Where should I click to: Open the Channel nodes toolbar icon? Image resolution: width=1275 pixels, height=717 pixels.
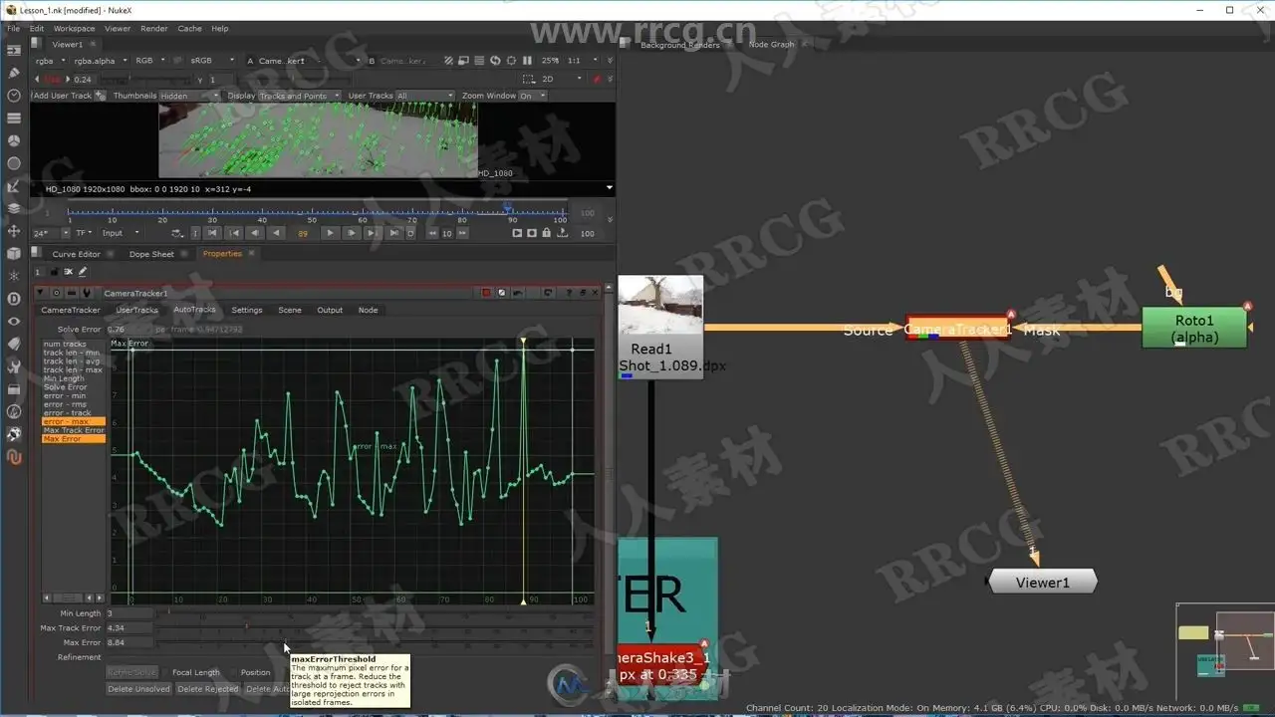14,118
